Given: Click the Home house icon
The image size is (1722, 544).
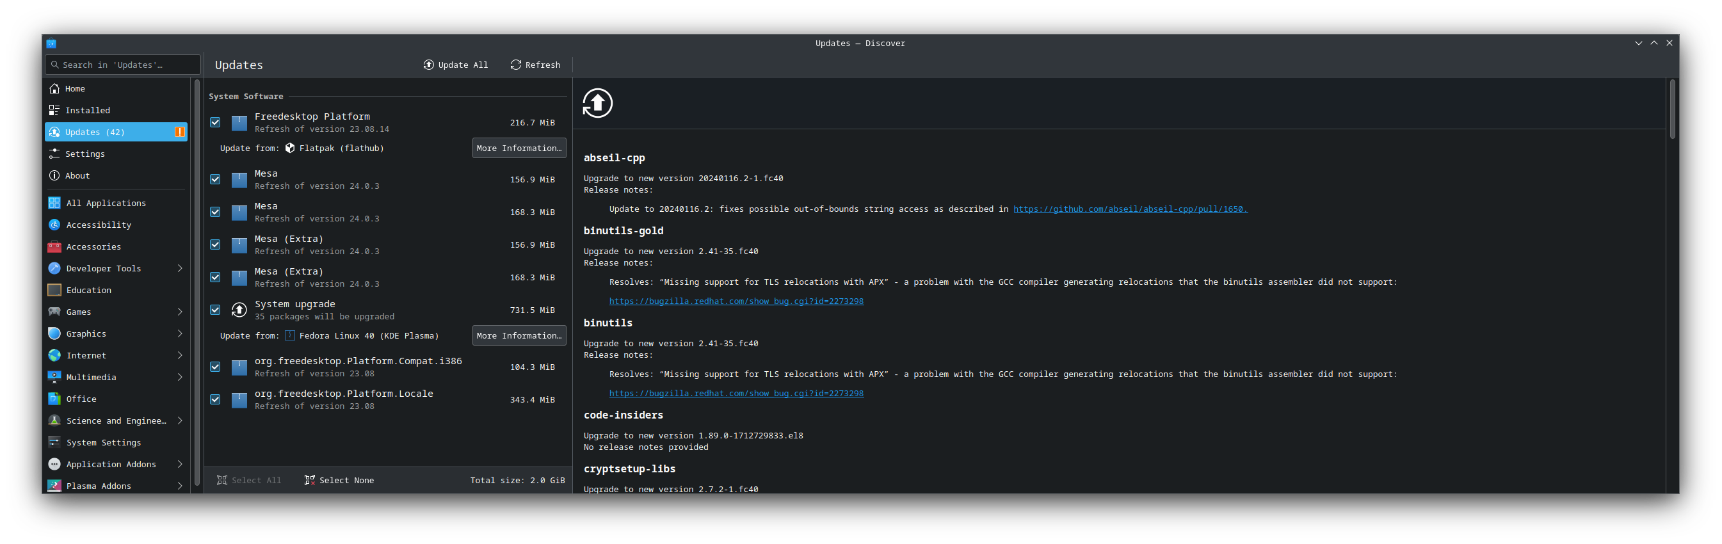Looking at the screenshot, I should click(54, 88).
